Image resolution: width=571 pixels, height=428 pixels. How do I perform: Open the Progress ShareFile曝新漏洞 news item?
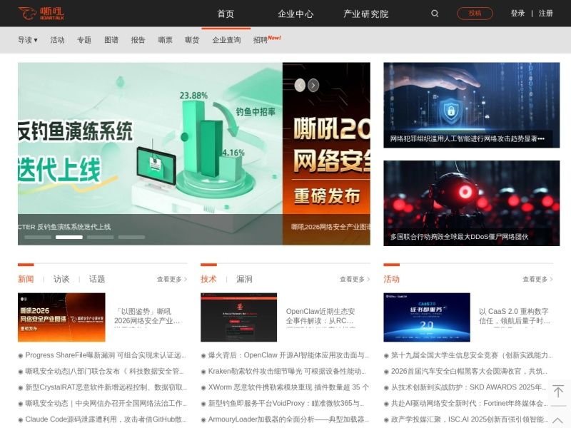coord(106,355)
